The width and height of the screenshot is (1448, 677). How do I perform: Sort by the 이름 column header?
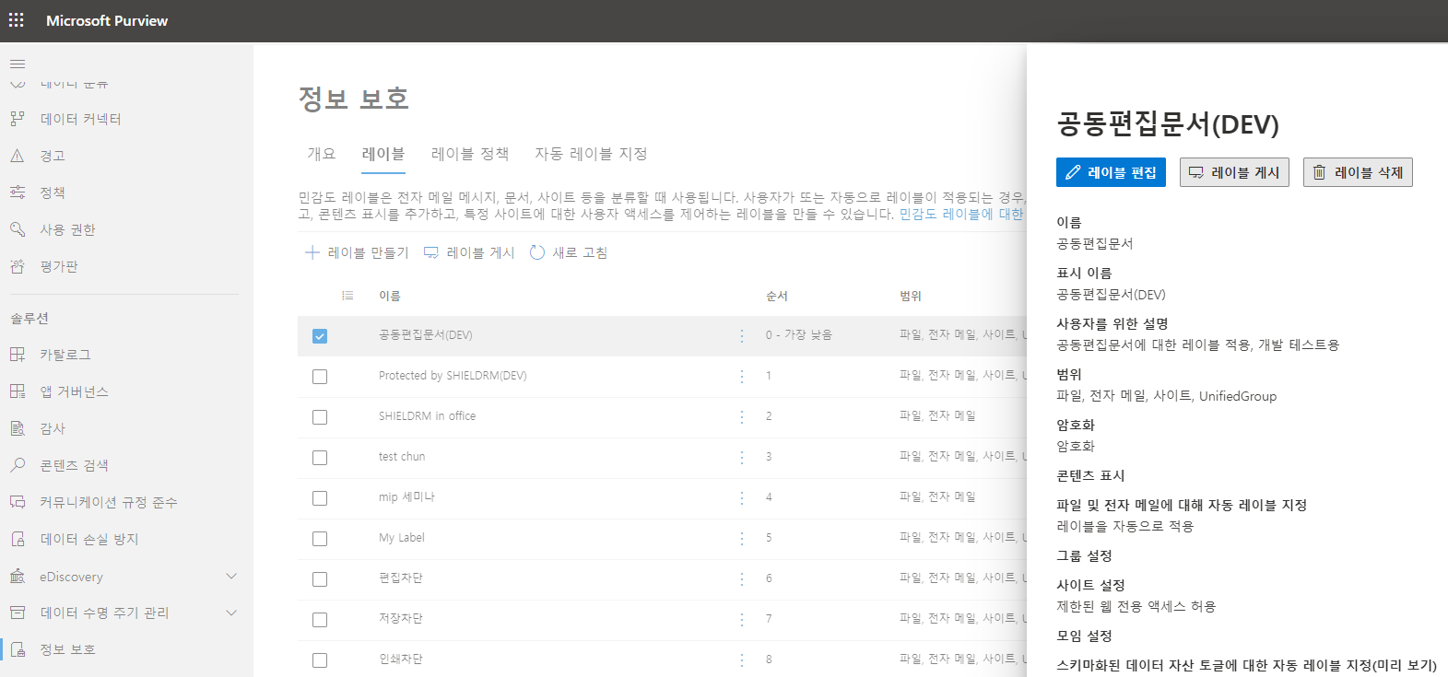[x=390, y=296]
